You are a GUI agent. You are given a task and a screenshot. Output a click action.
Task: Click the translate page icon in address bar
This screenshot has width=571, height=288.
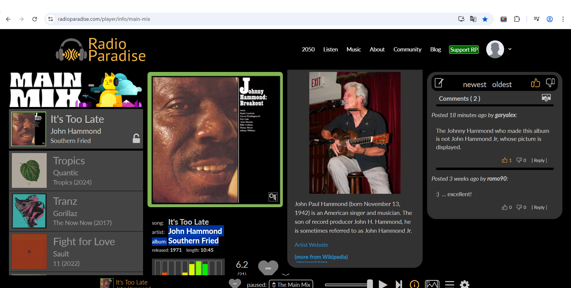click(x=473, y=19)
